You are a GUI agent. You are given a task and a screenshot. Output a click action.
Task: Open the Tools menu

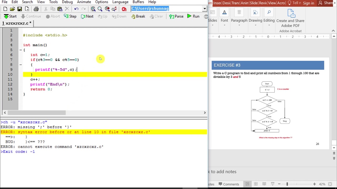pos(53,2)
